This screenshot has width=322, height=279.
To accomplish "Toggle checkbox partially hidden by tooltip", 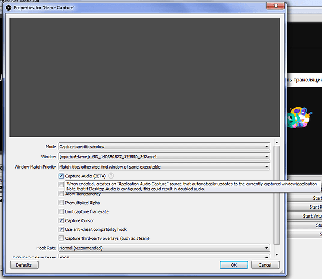I will coord(61,185).
